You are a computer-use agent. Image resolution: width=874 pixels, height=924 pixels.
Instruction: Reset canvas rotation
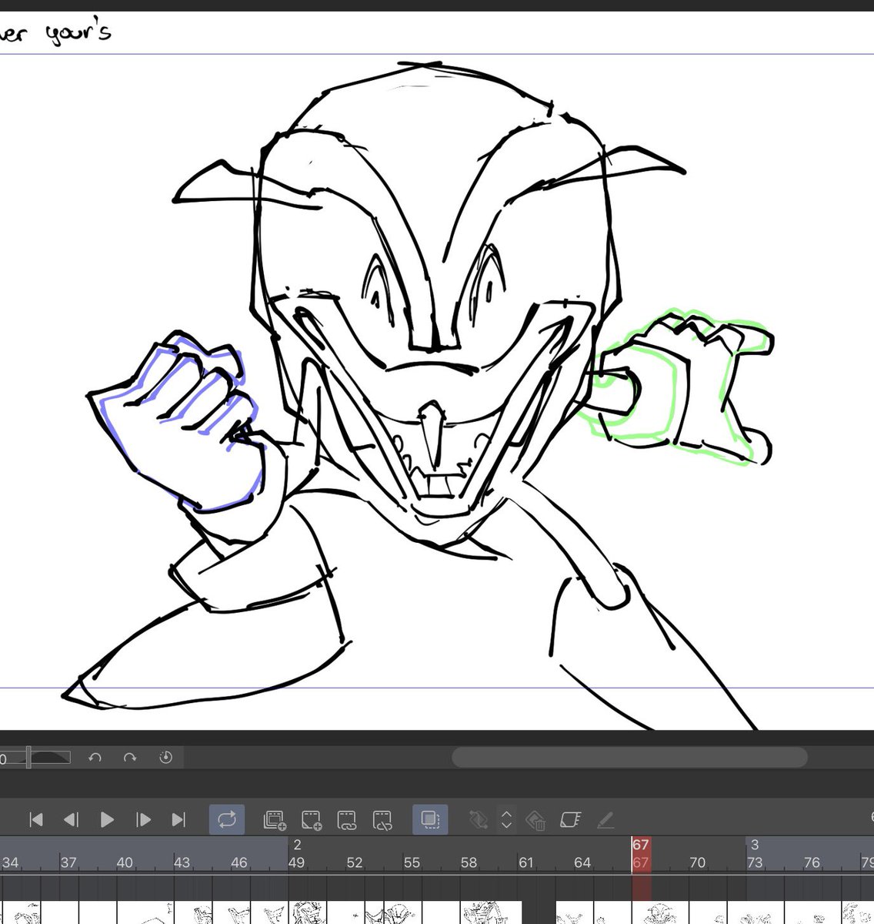(165, 758)
